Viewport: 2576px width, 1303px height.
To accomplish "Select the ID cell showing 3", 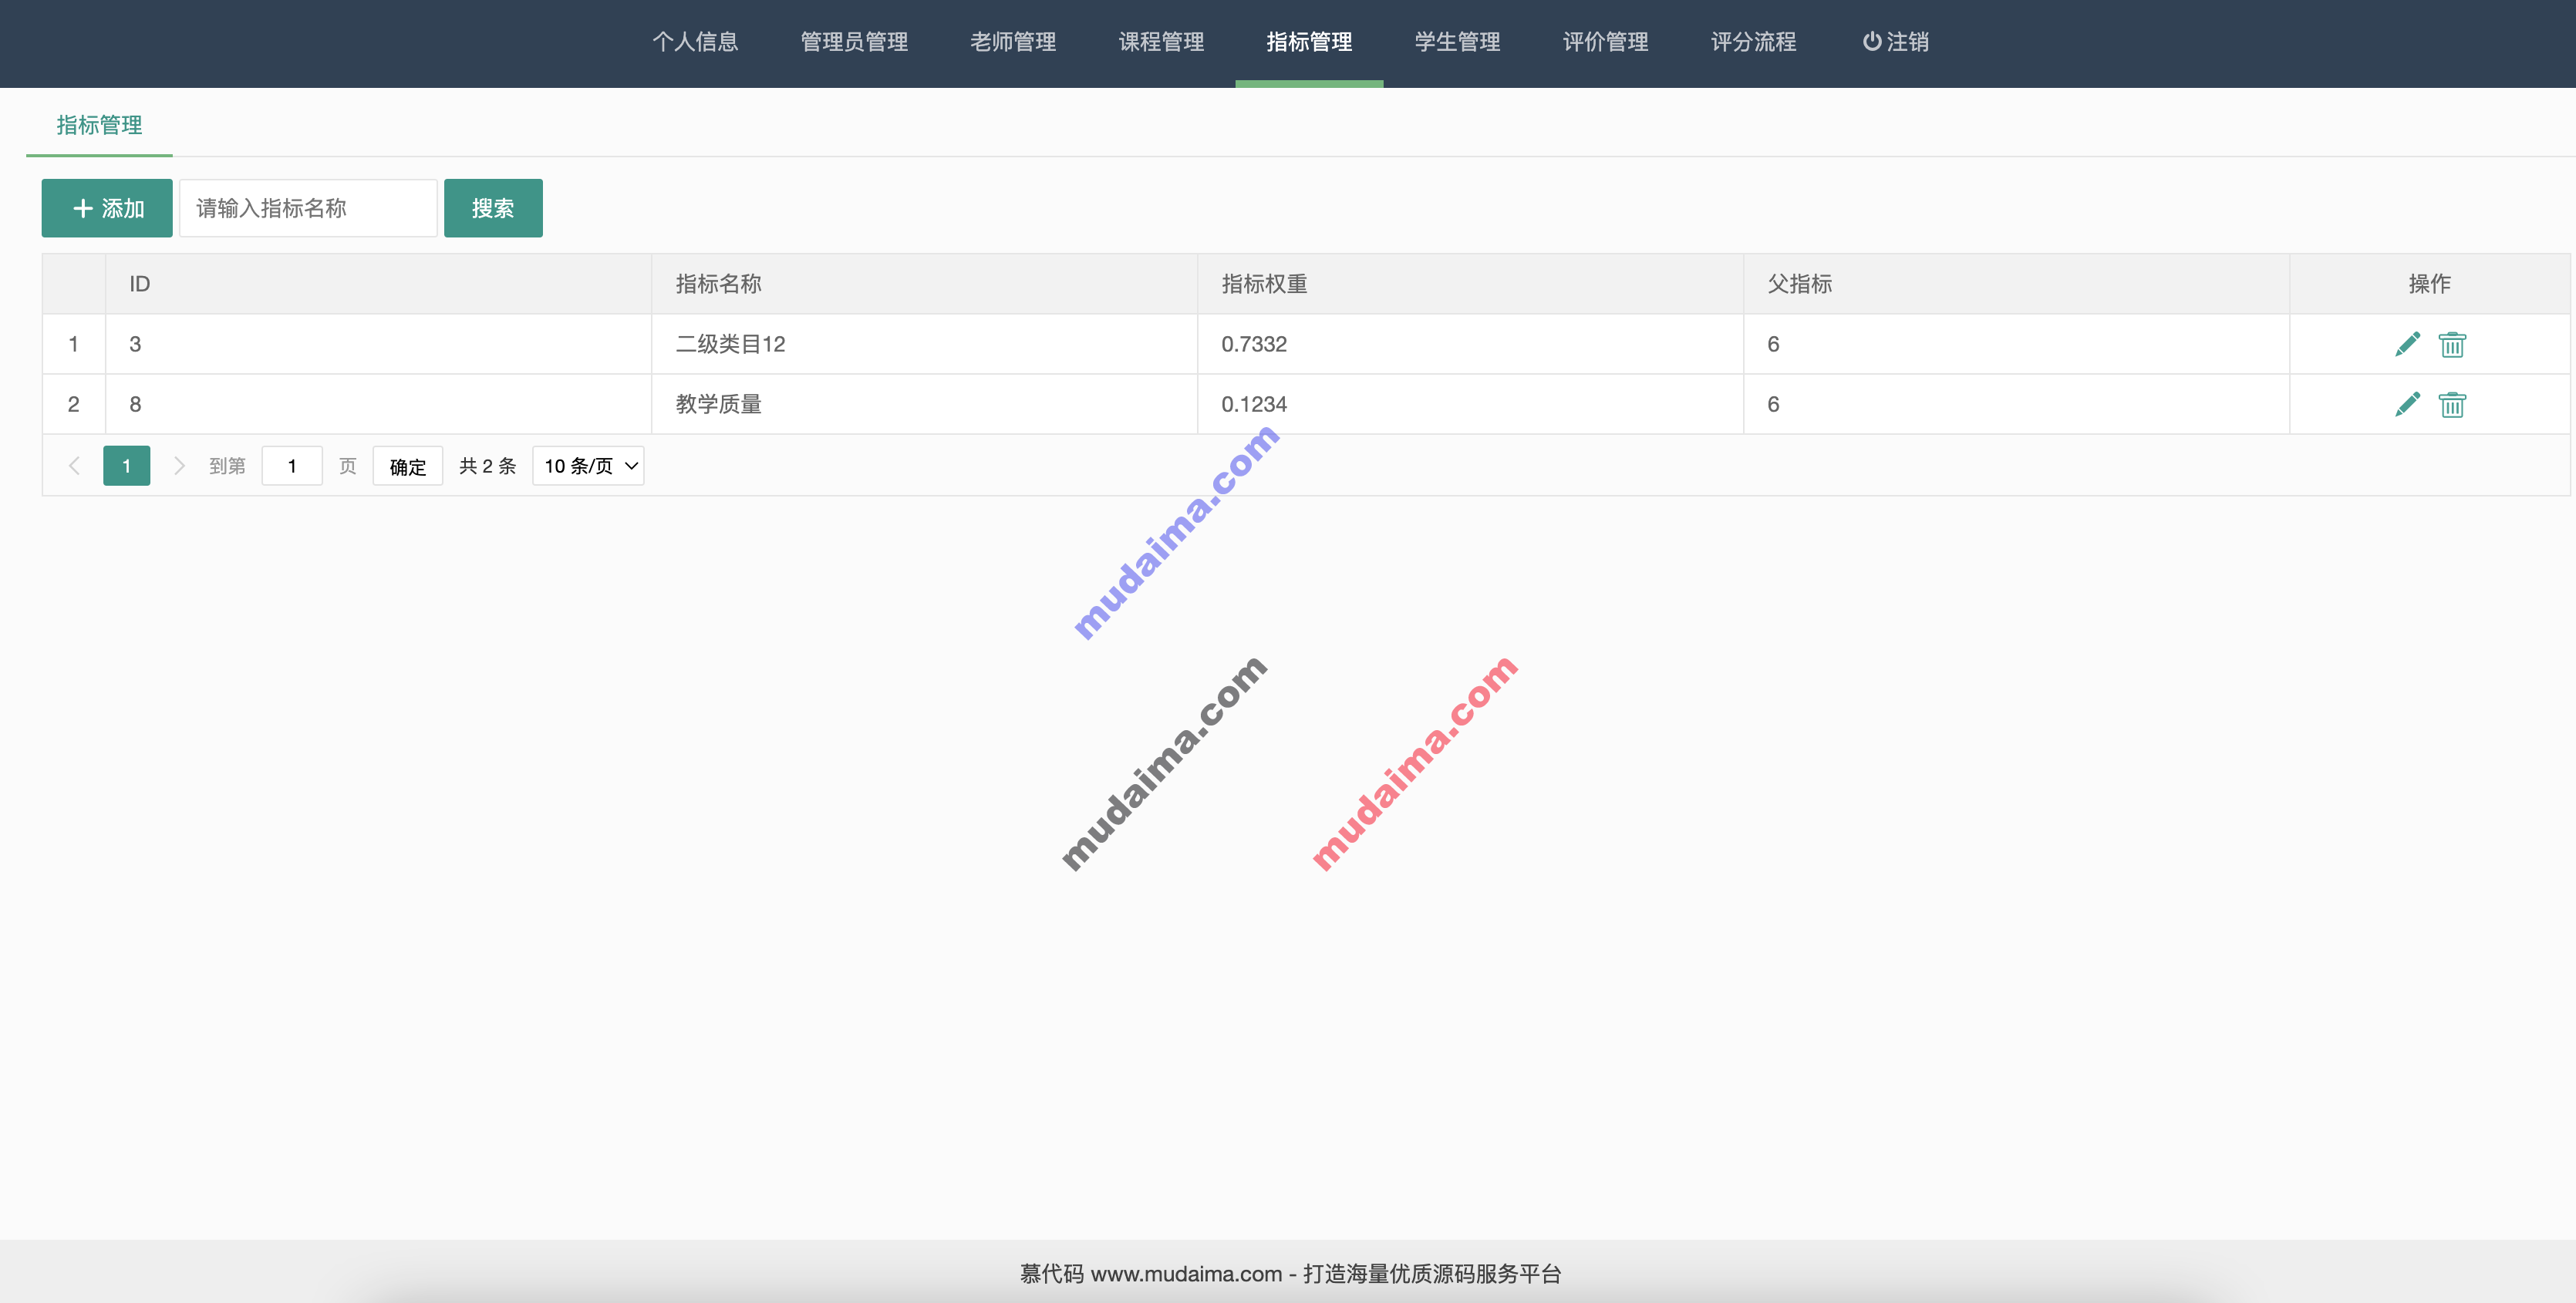I will pyautogui.click(x=378, y=344).
